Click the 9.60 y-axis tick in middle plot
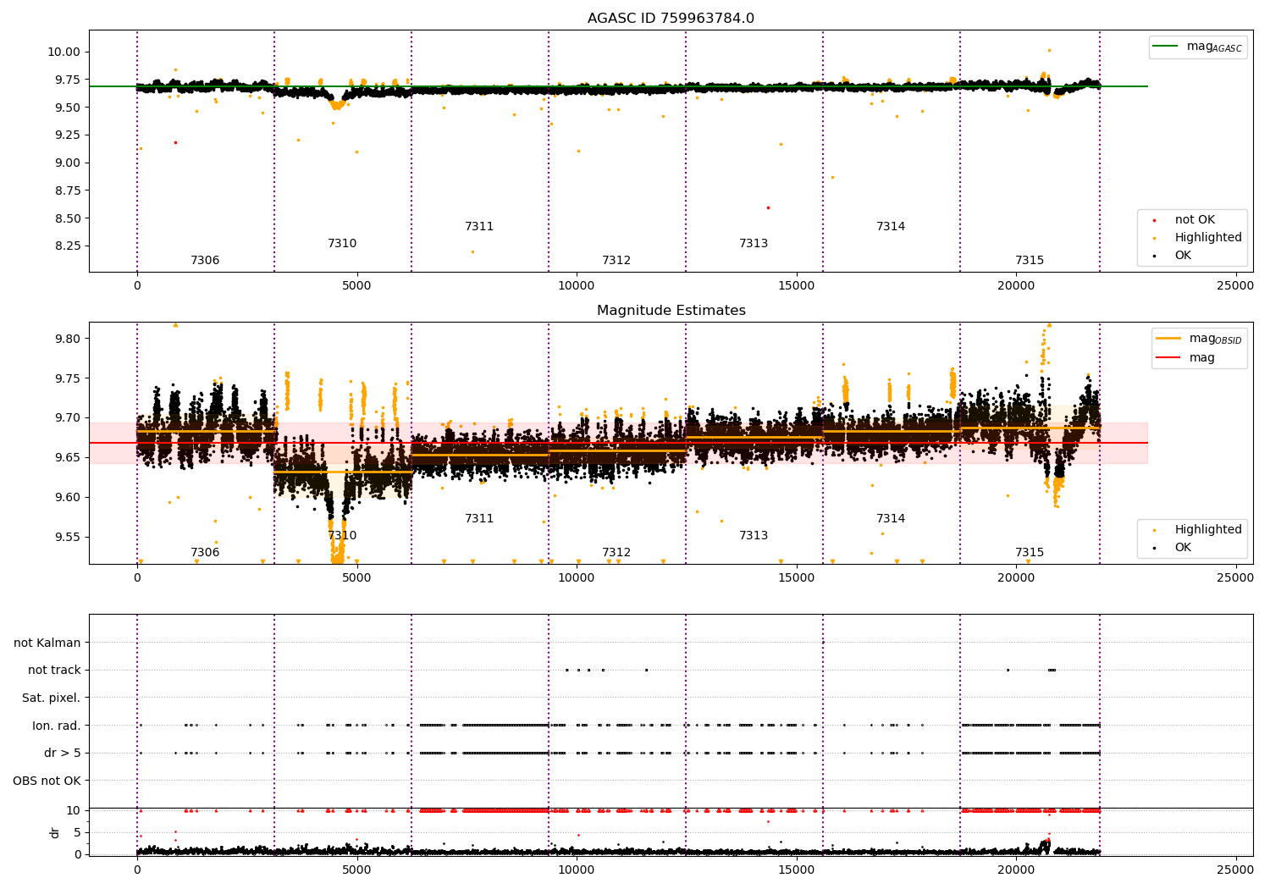Screen dimensions: 1270x889 coord(66,497)
